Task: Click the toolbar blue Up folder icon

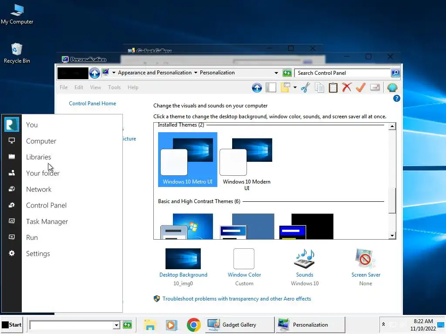Action: tap(257, 87)
